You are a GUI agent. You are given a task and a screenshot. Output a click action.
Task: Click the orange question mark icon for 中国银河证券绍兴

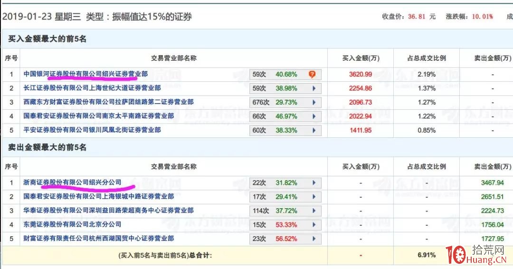[x=312, y=74]
